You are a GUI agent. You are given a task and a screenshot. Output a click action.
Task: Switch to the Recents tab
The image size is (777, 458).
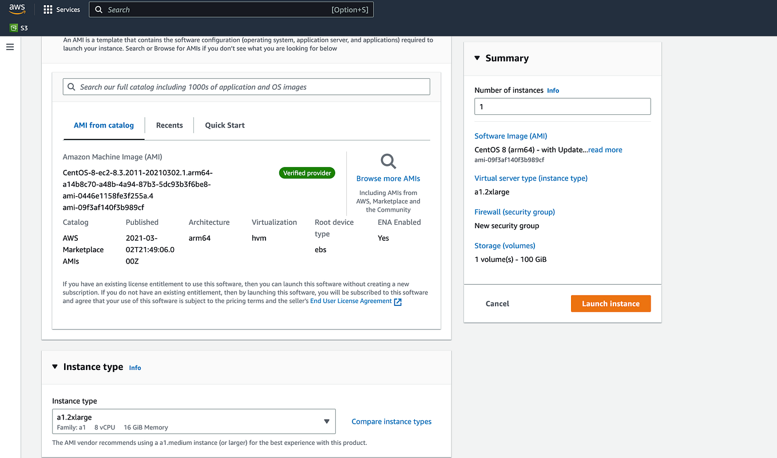point(169,125)
